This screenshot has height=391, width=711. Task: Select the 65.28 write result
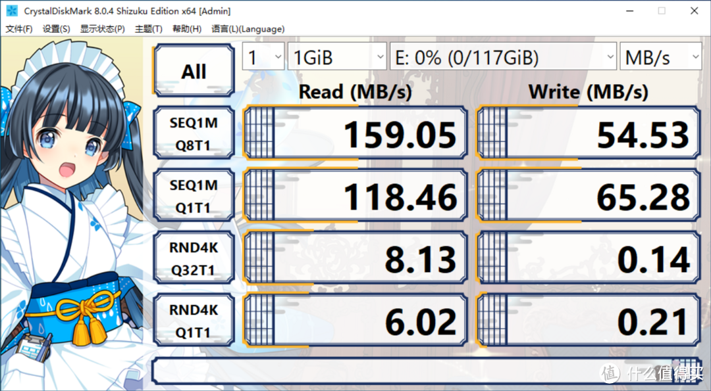[x=589, y=196]
